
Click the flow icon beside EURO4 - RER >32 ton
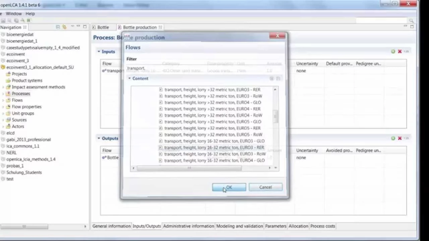pos(161,109)
